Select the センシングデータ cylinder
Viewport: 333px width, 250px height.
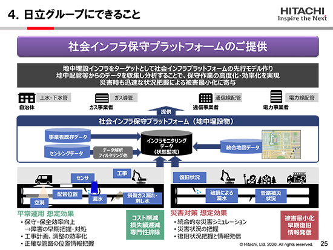(67, 151)
